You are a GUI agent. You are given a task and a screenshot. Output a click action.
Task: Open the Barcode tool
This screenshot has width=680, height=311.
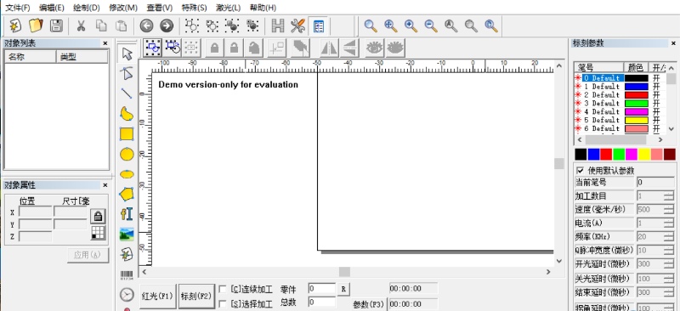coord(127,275)
